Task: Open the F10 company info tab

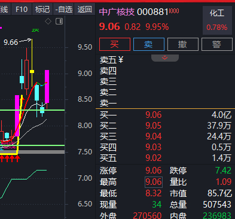Action: pyautogui.click(x=22, y=9)
